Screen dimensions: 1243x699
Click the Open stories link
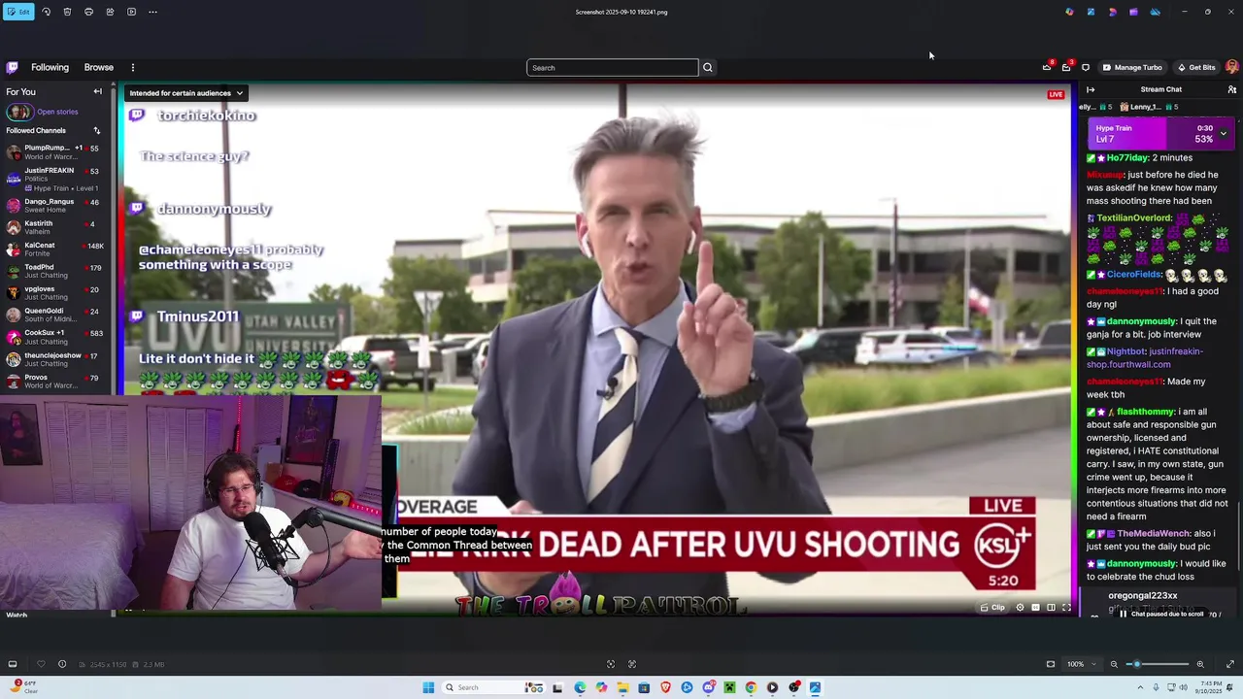57,112
